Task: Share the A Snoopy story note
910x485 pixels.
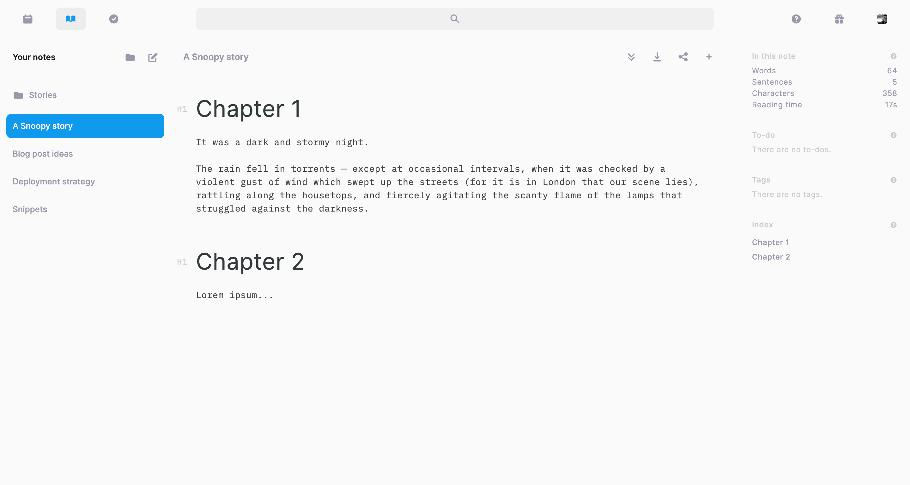Action: click(x=683, y=57)
